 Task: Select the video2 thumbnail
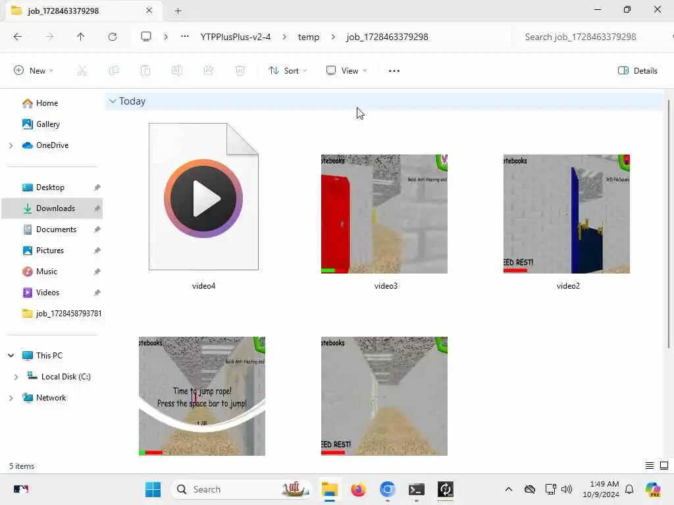pos(567,214)
